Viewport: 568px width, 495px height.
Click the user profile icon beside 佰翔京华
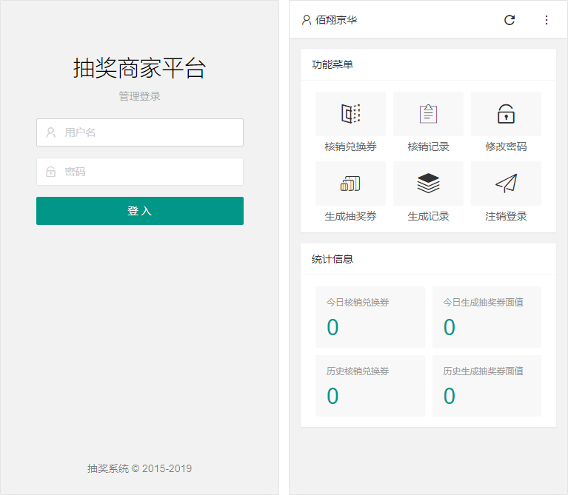[307, 20]
